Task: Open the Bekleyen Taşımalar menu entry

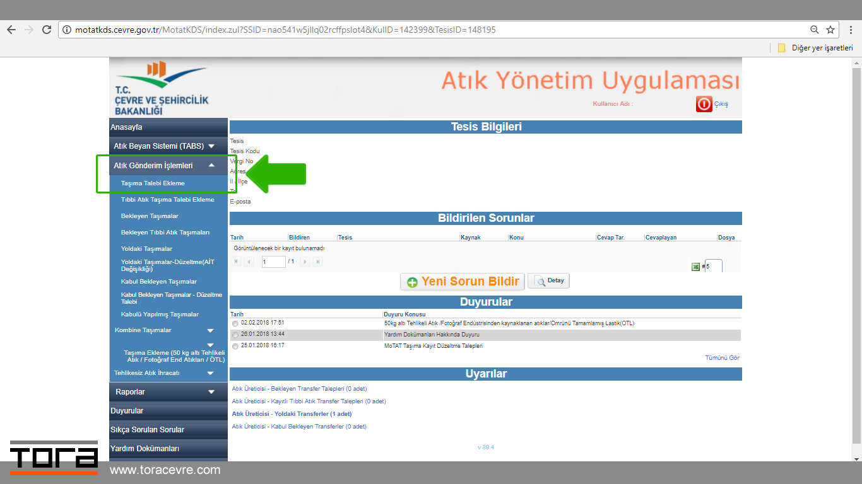Action: pyautogui.click(x=150, y=216)
